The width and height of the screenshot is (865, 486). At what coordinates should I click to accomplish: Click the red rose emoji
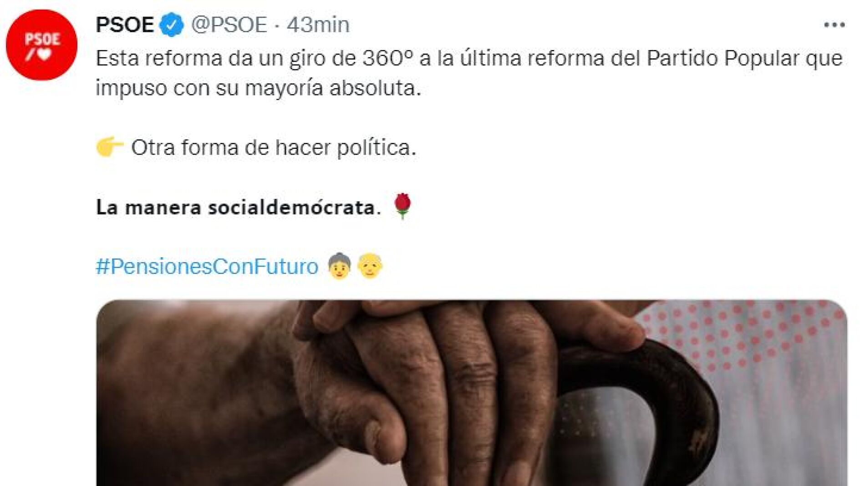click(x=402, y=206)
